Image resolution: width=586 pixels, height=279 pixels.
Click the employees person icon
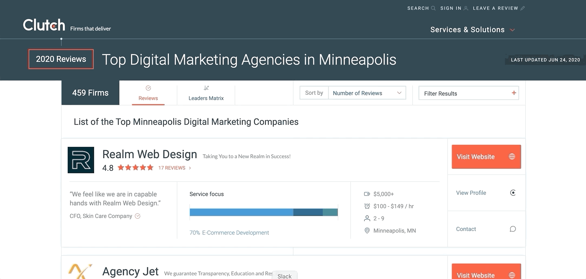(367, 218)
